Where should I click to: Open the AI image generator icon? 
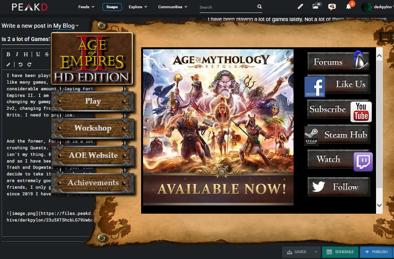point(316,6)
